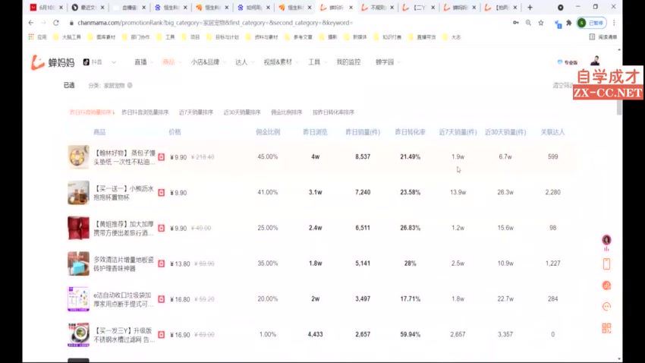This screenshot has height=363, width=645.
Task: Sort by 昨日抖音浏览量排序
Action: [x=145, y=112]
